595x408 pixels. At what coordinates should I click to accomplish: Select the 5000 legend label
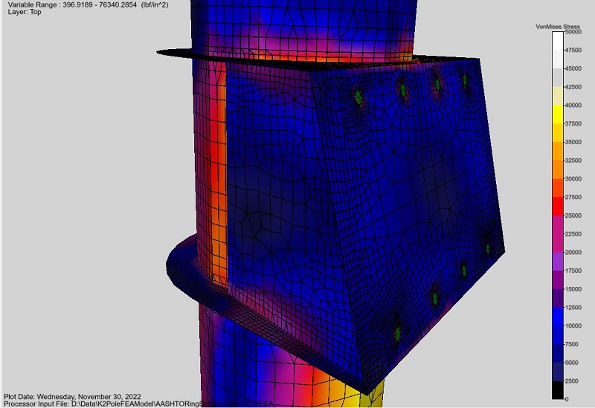(571, 363)
